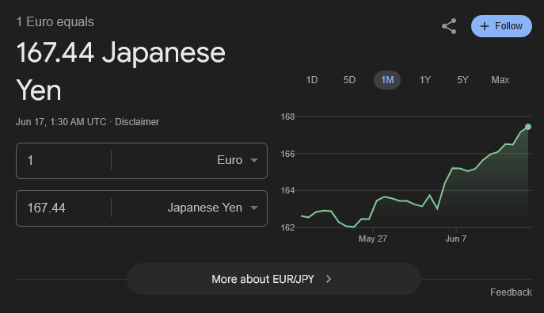
Task: Show the Max time range
Action: pos(500,80)
